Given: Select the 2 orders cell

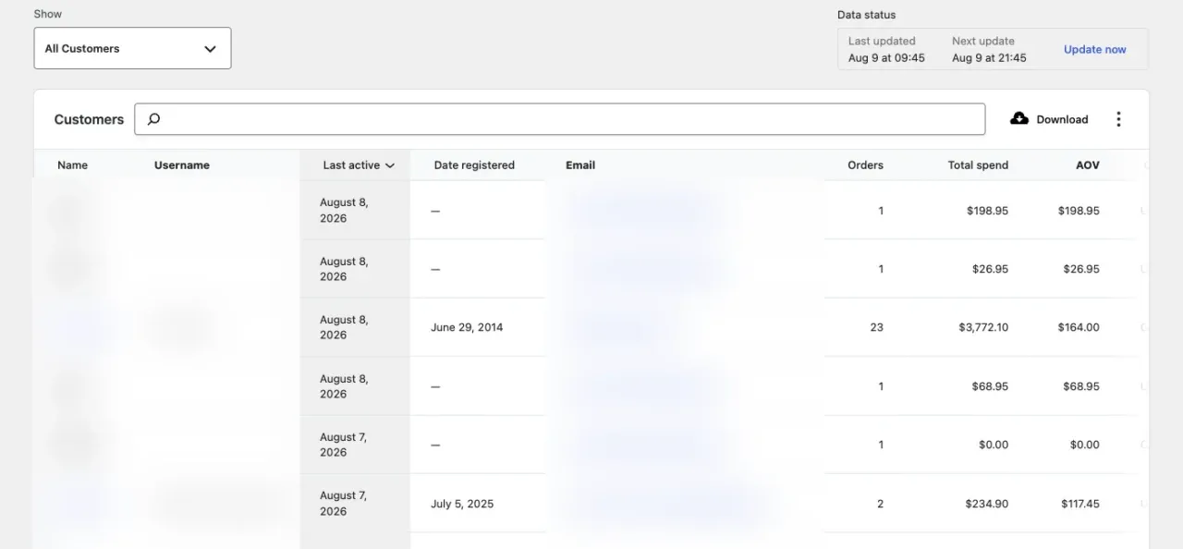Looking at the screenshot, I should coord(880,504).
